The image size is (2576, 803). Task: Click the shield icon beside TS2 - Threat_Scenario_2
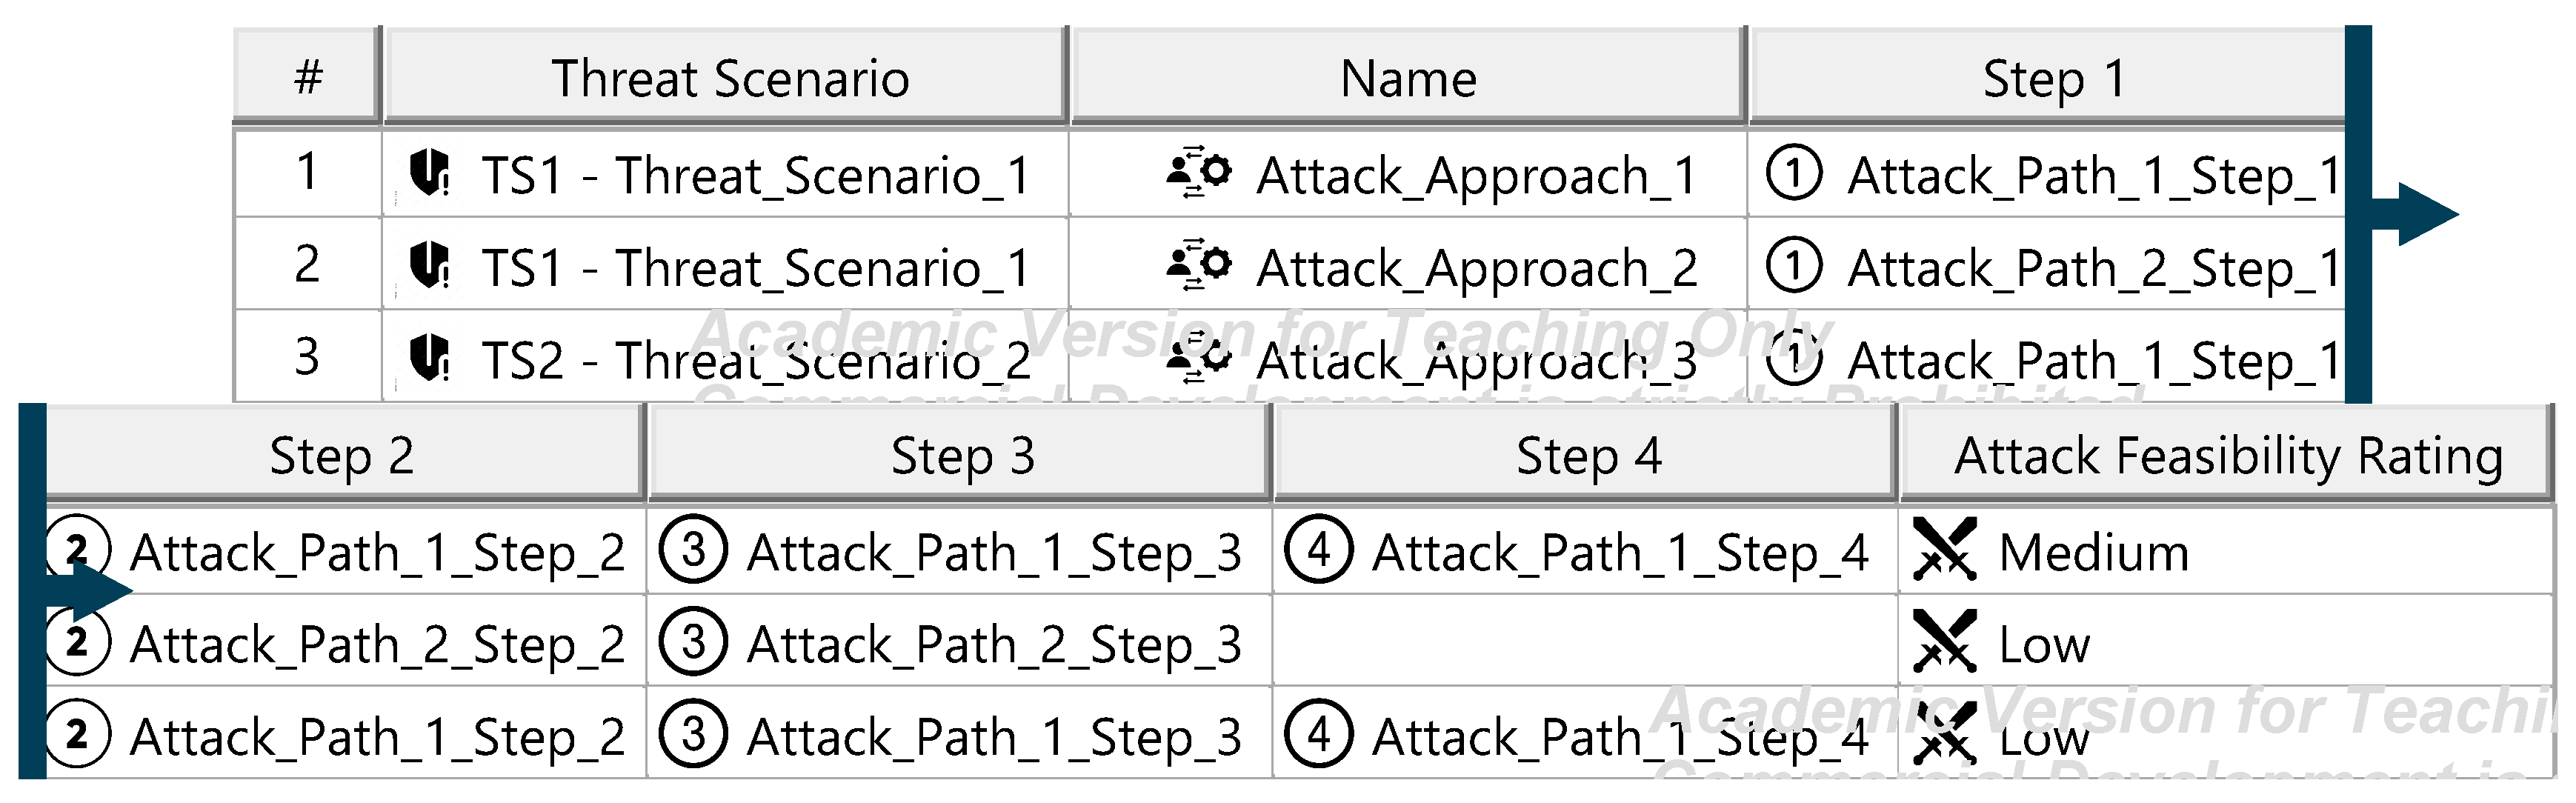pyautogui.click(x=430, y=359)
